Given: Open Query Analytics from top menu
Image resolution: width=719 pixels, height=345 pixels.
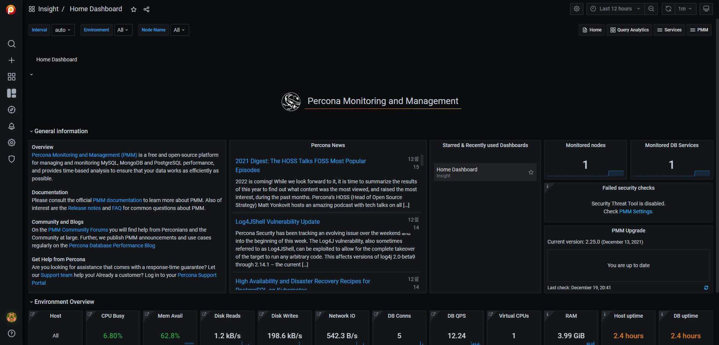Looking at the screenshot, I should (x=629, y=30).
